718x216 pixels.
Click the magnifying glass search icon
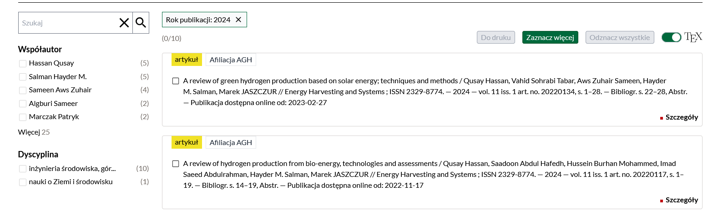point(141,23)
